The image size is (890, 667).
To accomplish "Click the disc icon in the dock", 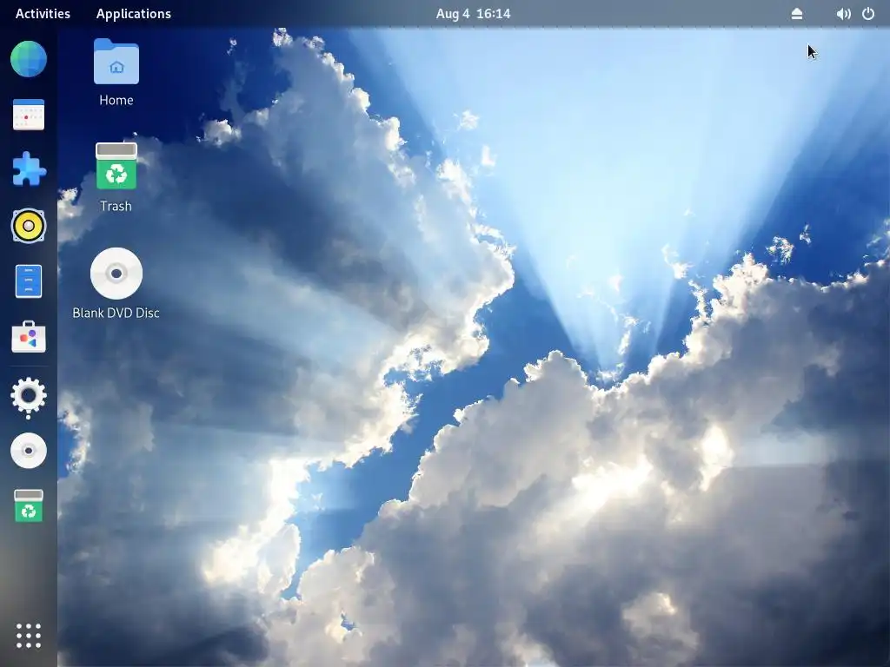I will point(29,451).
